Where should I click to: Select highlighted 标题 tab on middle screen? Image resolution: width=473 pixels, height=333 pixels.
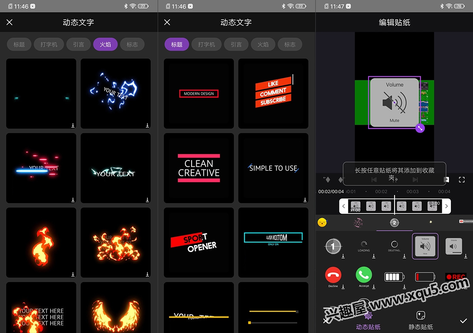(x=177, y=45)
